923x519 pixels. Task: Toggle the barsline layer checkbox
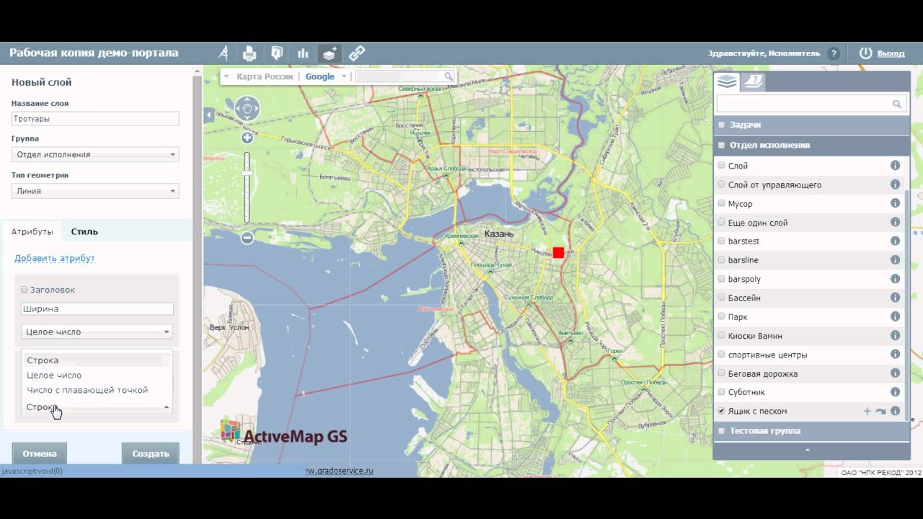coord(721,259)
